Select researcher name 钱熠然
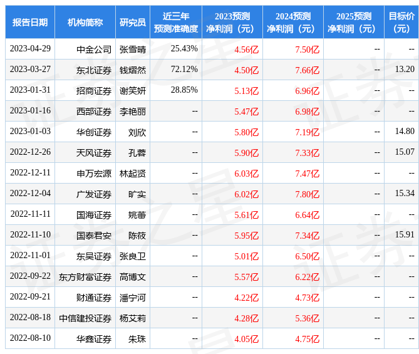 [x=133, y=70]
